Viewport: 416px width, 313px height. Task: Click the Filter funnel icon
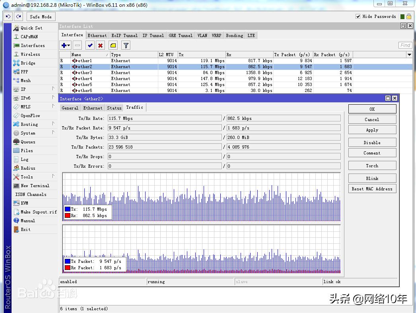coord(126,45)
